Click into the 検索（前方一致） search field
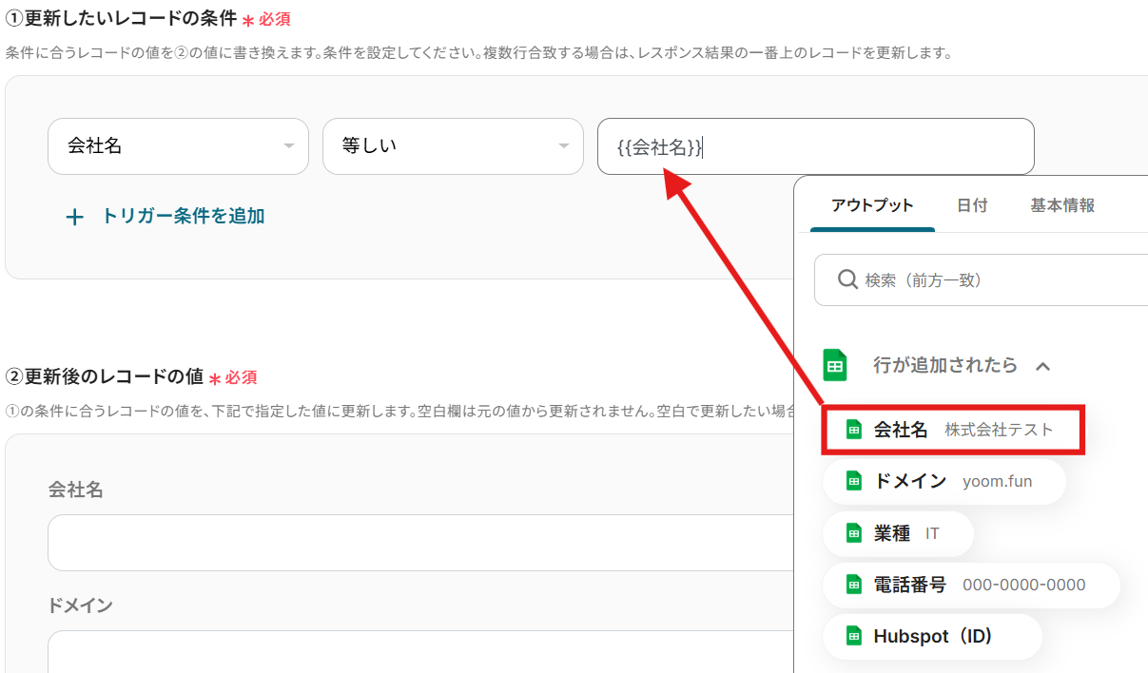Viewport: 1148px width, 673px height. click(x=999, y=280)
